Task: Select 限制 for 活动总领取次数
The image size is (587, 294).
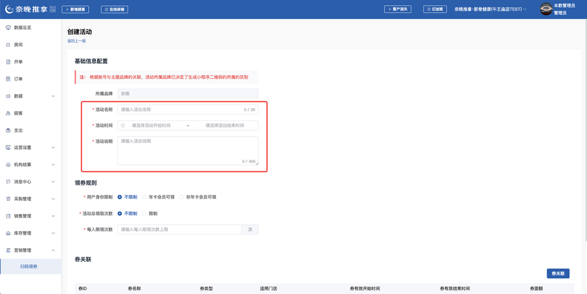Action: coord(145,213)
